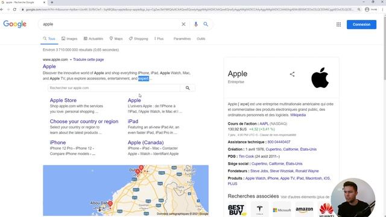
Task: Click the Google logo
Action: click(14, 24)
